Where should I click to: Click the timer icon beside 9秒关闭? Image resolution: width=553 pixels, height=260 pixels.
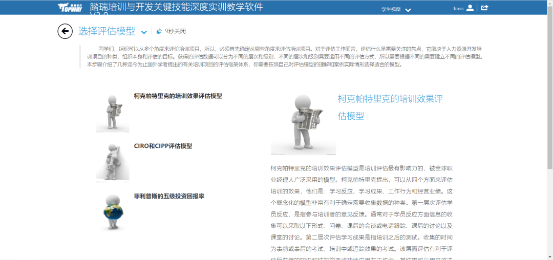pyautogui.click(x=159, y=31)
